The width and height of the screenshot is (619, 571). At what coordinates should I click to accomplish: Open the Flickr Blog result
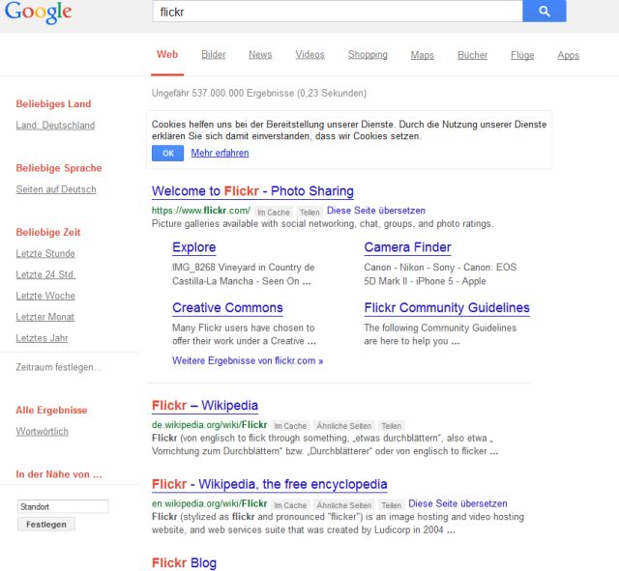coord(185,563)
